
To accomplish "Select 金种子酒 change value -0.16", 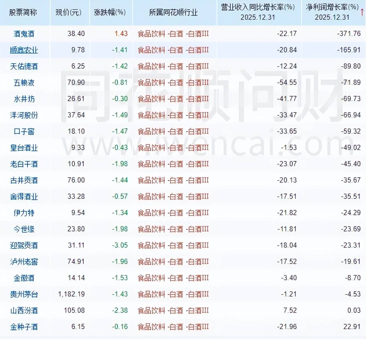I will tap(120, 327).
